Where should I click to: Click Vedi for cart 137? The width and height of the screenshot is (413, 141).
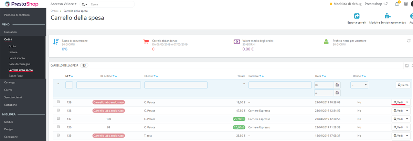[x=398, y=119]
